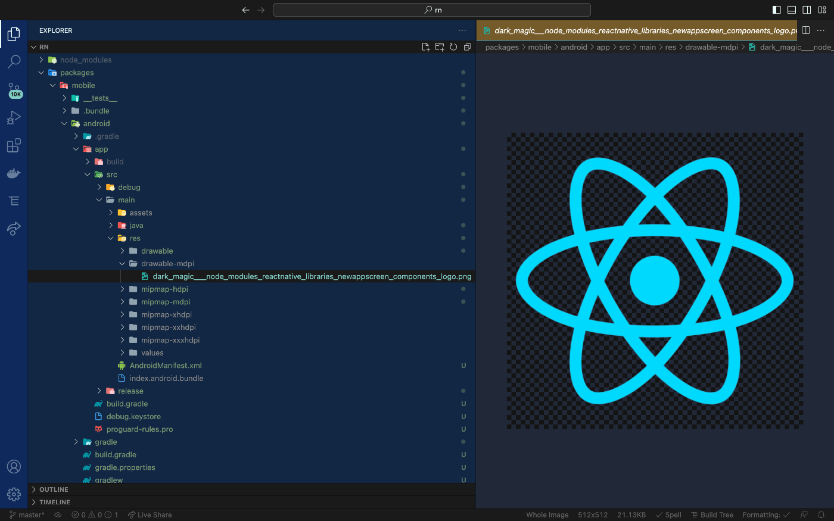Click 'res' in the breadcrumb
This screenshot has width=834, height=521.
coord(670,48)
